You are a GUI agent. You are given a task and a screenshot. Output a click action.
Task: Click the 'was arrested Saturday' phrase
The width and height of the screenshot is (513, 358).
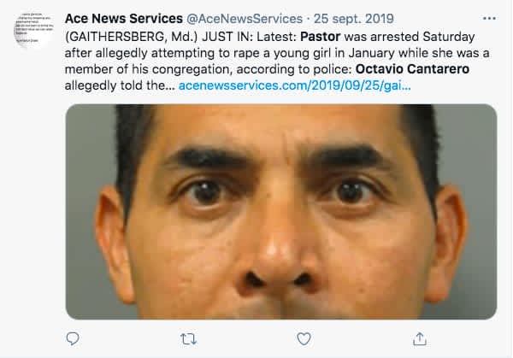(x=410, y=37)
